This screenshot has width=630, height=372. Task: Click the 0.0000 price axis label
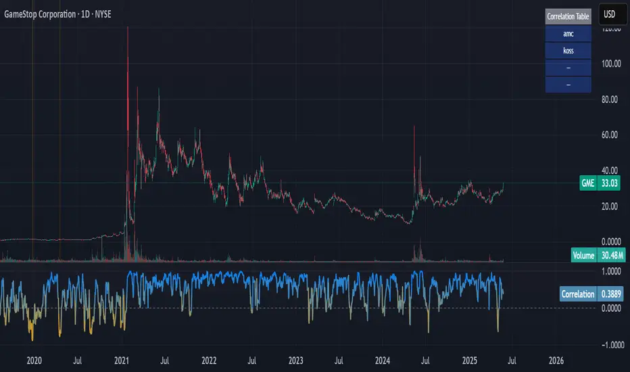click(x=610, y=241)
